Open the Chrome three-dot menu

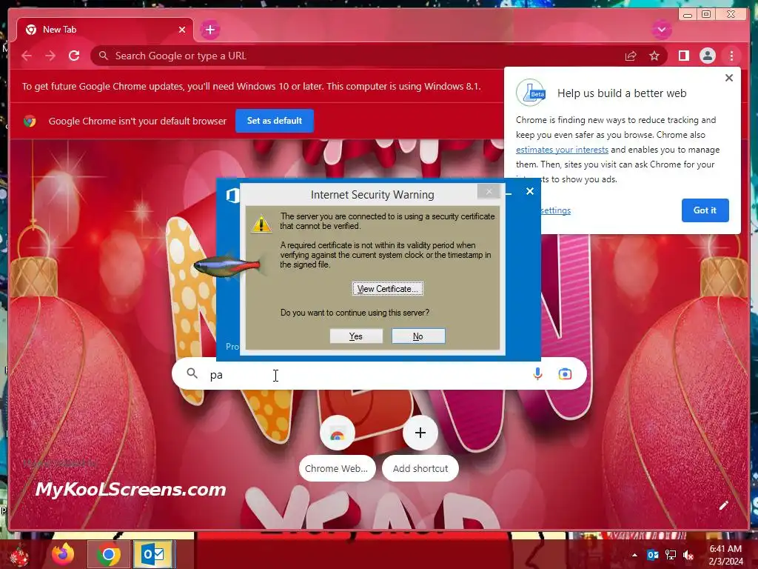point(731,56)
